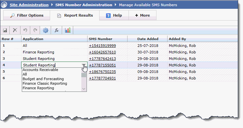Click the dropdown list scroll down arrow
243x128 pixels.
click(x=84, y=89)
